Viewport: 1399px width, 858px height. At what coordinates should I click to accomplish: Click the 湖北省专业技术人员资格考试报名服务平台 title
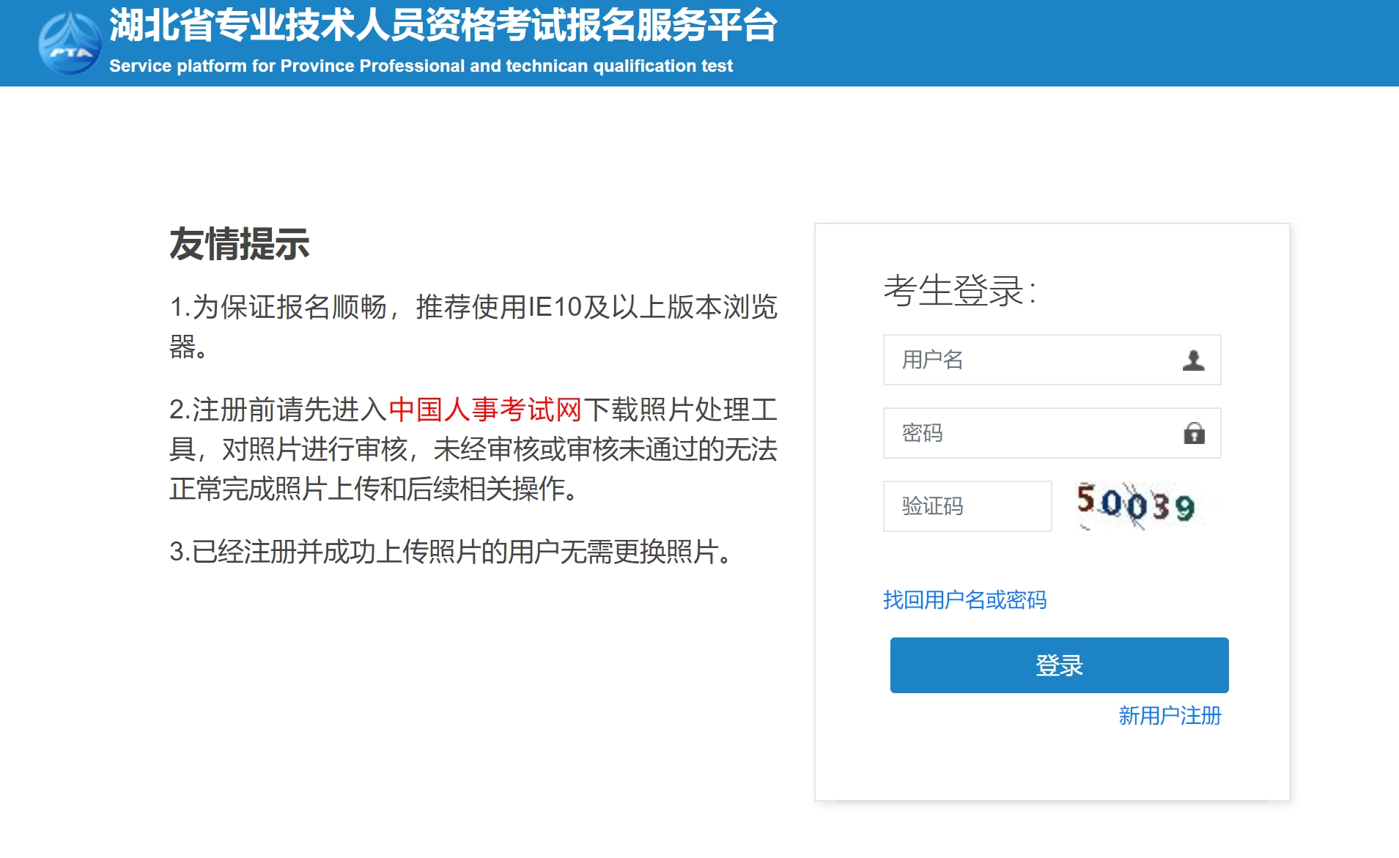point(443,25)
